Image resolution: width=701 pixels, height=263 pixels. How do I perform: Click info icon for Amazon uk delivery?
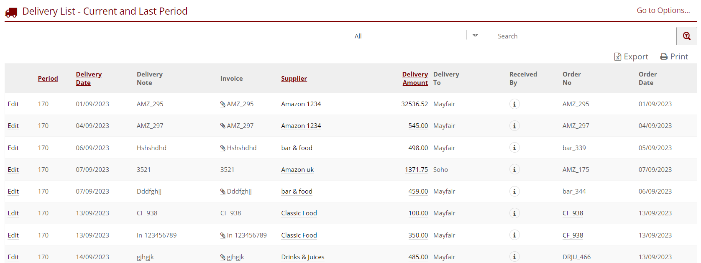click(514, 169)
